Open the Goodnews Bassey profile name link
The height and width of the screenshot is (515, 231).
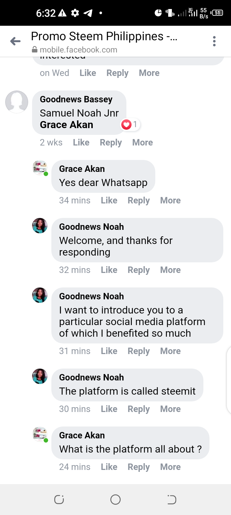(x=76, y=99)
